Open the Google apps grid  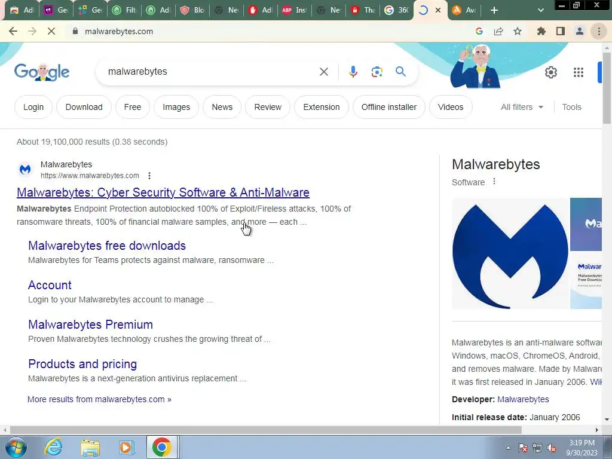[x=579, y=72]
